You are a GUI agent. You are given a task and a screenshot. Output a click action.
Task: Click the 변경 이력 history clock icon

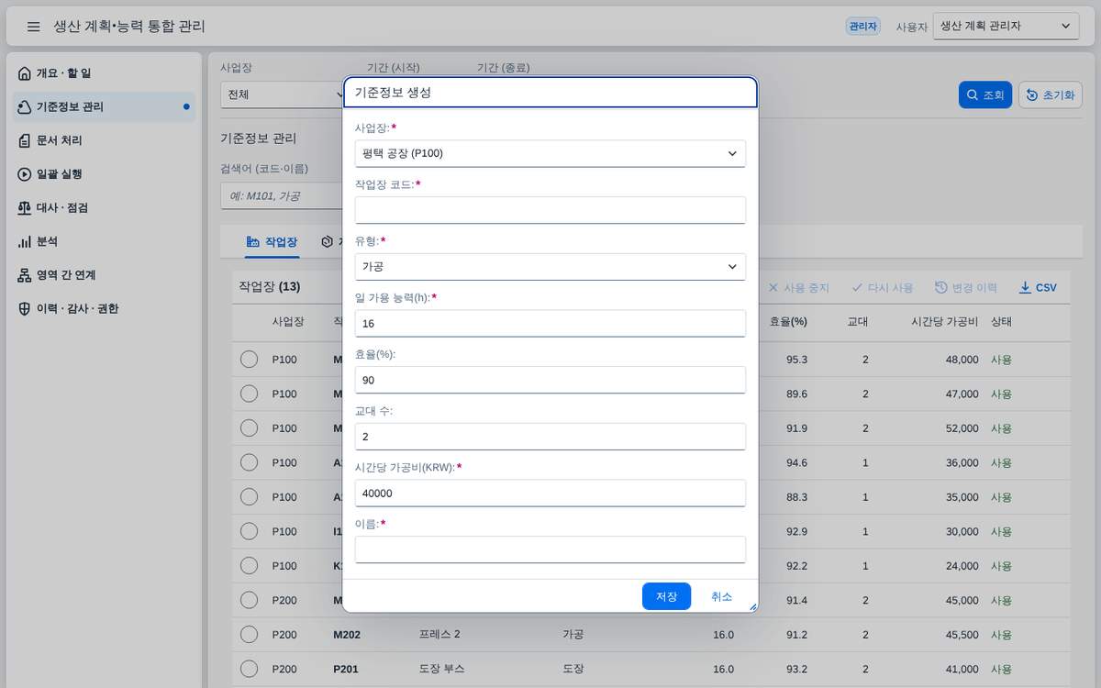[x=940, y=288]
